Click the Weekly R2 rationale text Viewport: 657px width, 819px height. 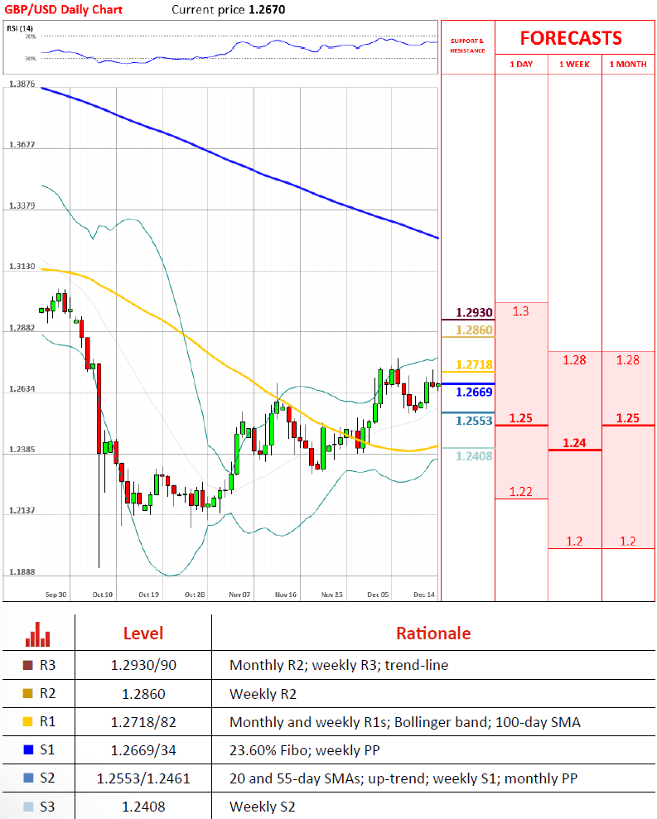pyautogui.click(x=263, y=694)
